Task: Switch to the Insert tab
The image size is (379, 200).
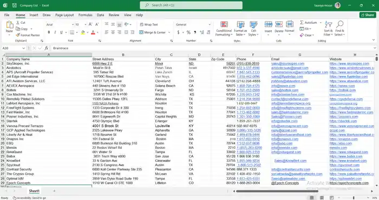Action: [34, 15]
